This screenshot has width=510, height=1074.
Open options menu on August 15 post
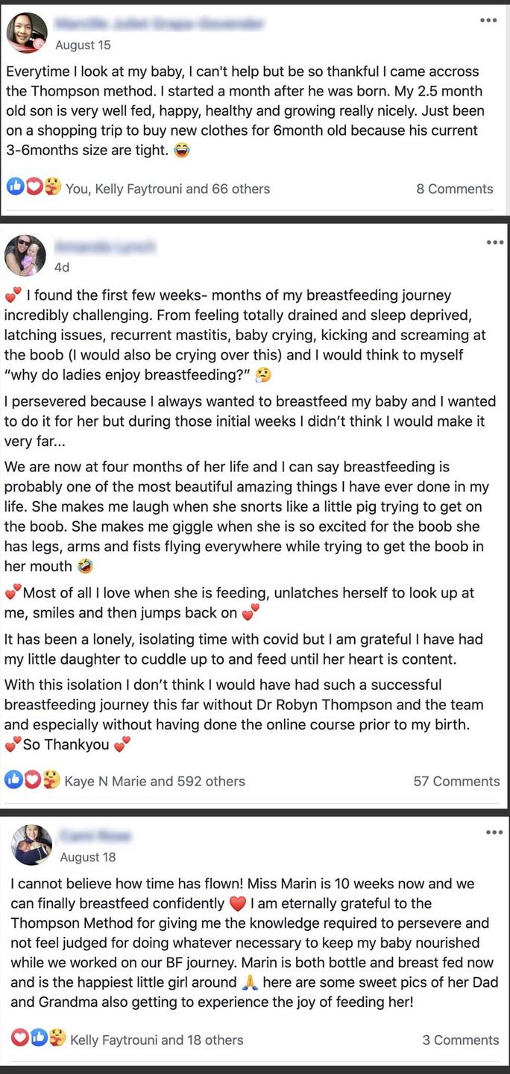488,20
